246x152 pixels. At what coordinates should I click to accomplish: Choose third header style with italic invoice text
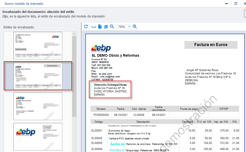coord(38,106)
